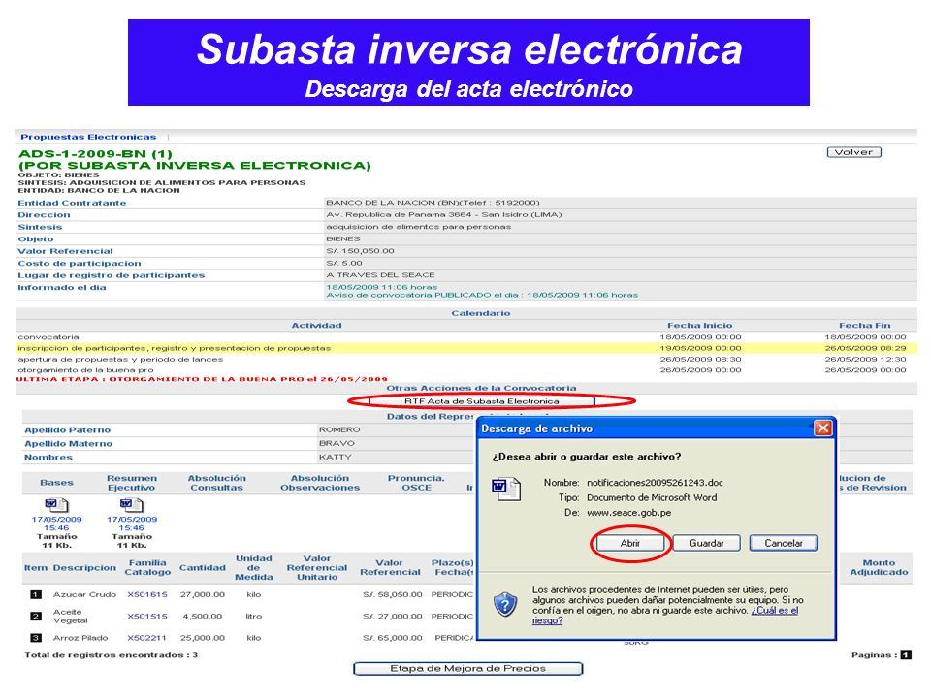Click Absolución Observaciones column header
931x698 pixels.
pos(320,483)
